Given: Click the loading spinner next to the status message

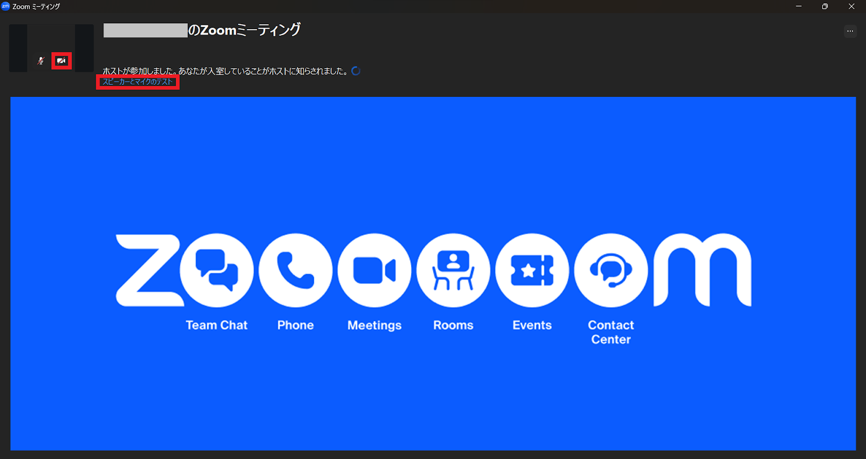Looking at the screenshot, I should (356, 71).
